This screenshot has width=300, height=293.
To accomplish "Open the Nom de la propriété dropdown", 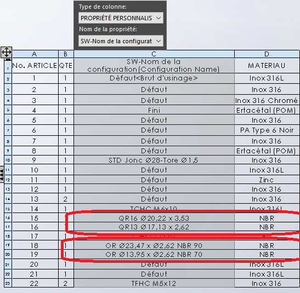I will click(121, 41).
